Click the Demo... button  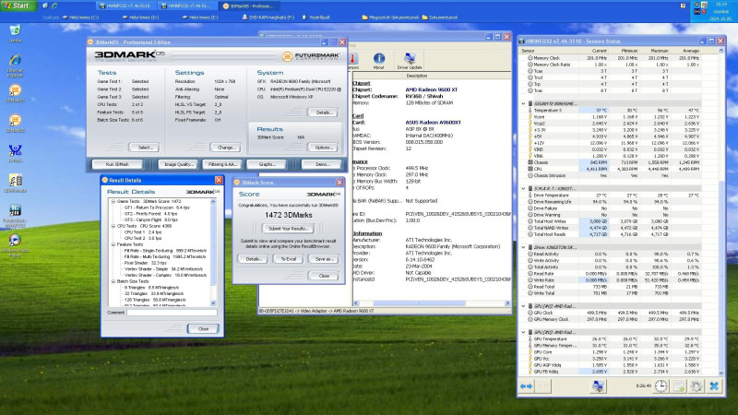point(322,164)
